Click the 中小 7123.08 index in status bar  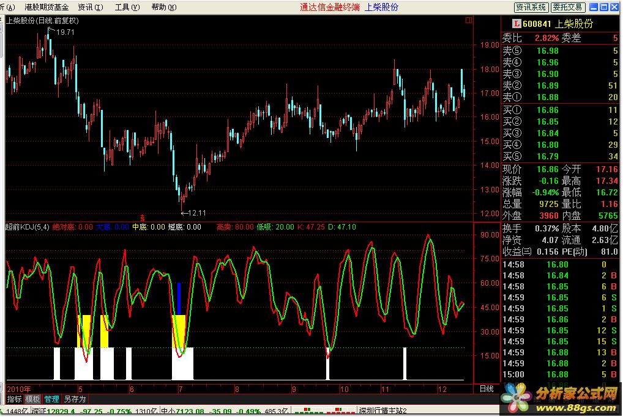click(182, 412)
